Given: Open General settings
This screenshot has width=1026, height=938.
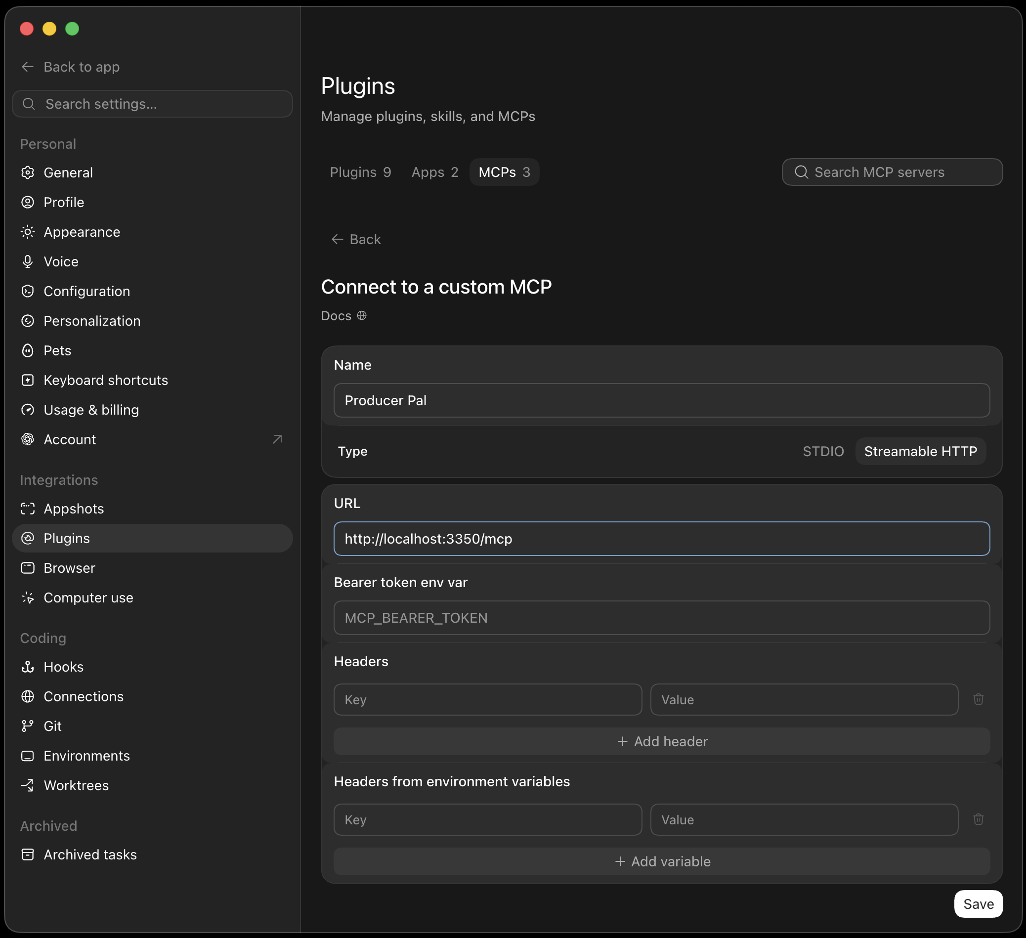Looking at the screenshot, I should [152, 172].
